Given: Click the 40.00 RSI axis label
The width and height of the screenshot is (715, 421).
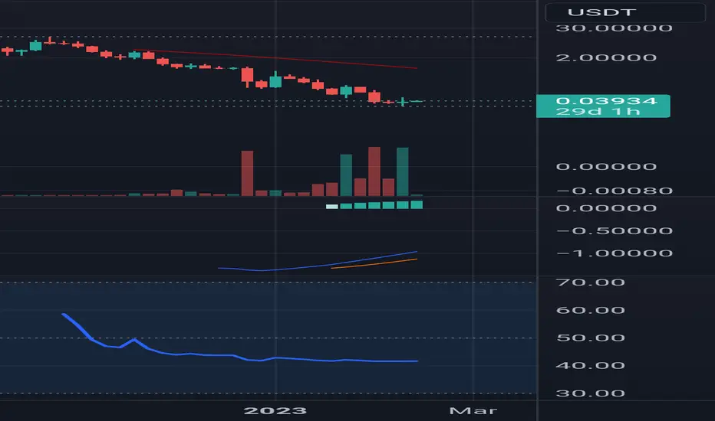Looking at the screenshot, I should click(x=591, y=365).
